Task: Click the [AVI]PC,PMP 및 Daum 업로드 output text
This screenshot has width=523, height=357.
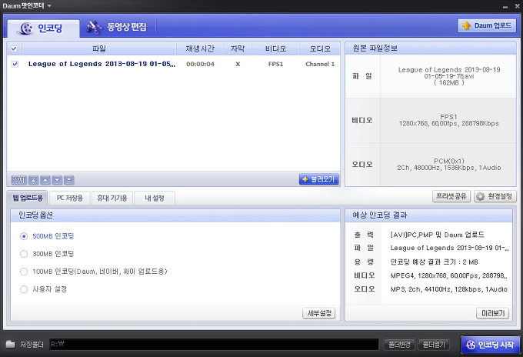Action: (437, 235)
